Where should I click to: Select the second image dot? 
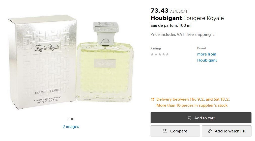[x=72, y=119]
